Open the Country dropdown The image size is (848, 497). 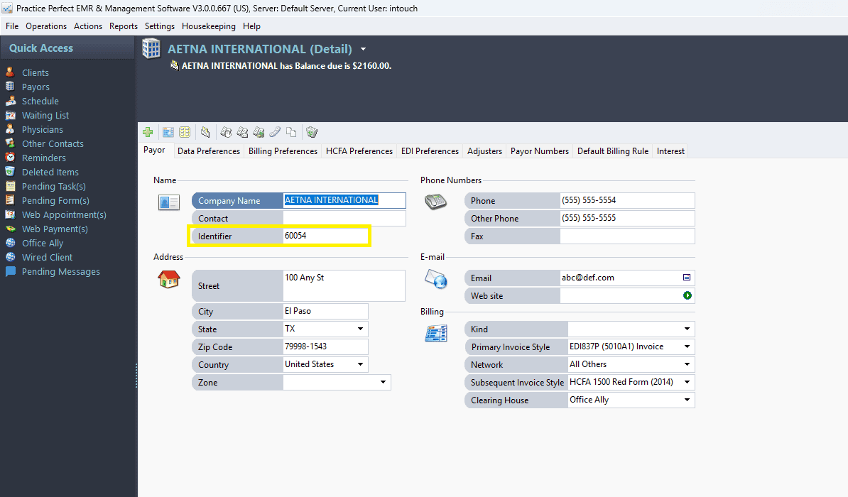click(x=360, y=364)
